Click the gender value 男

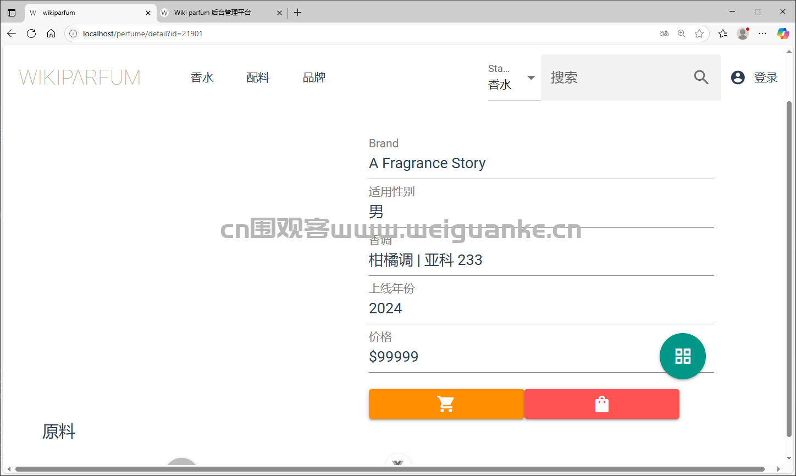click(x=377, y=212)
